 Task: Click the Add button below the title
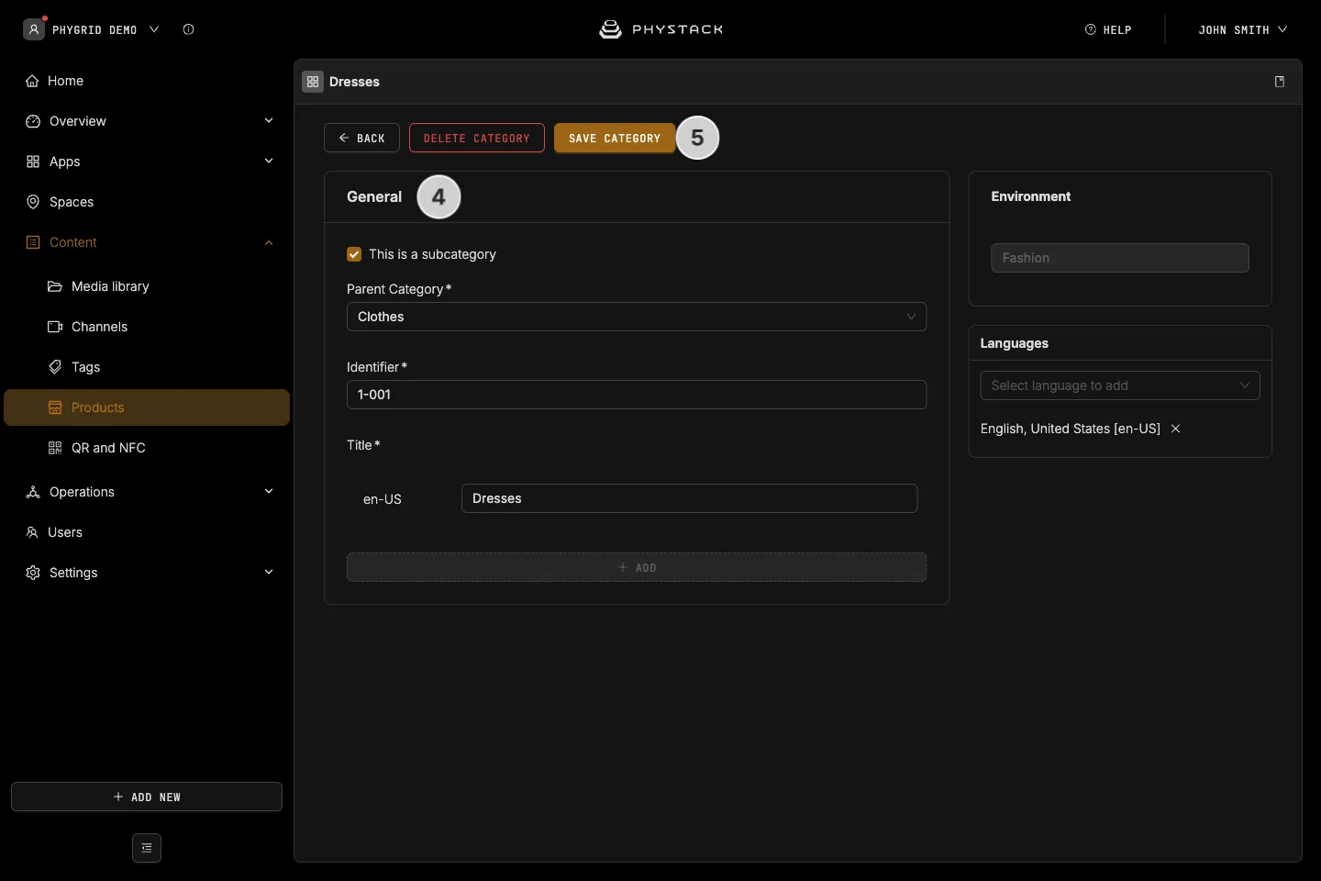(x=637, y=567)
